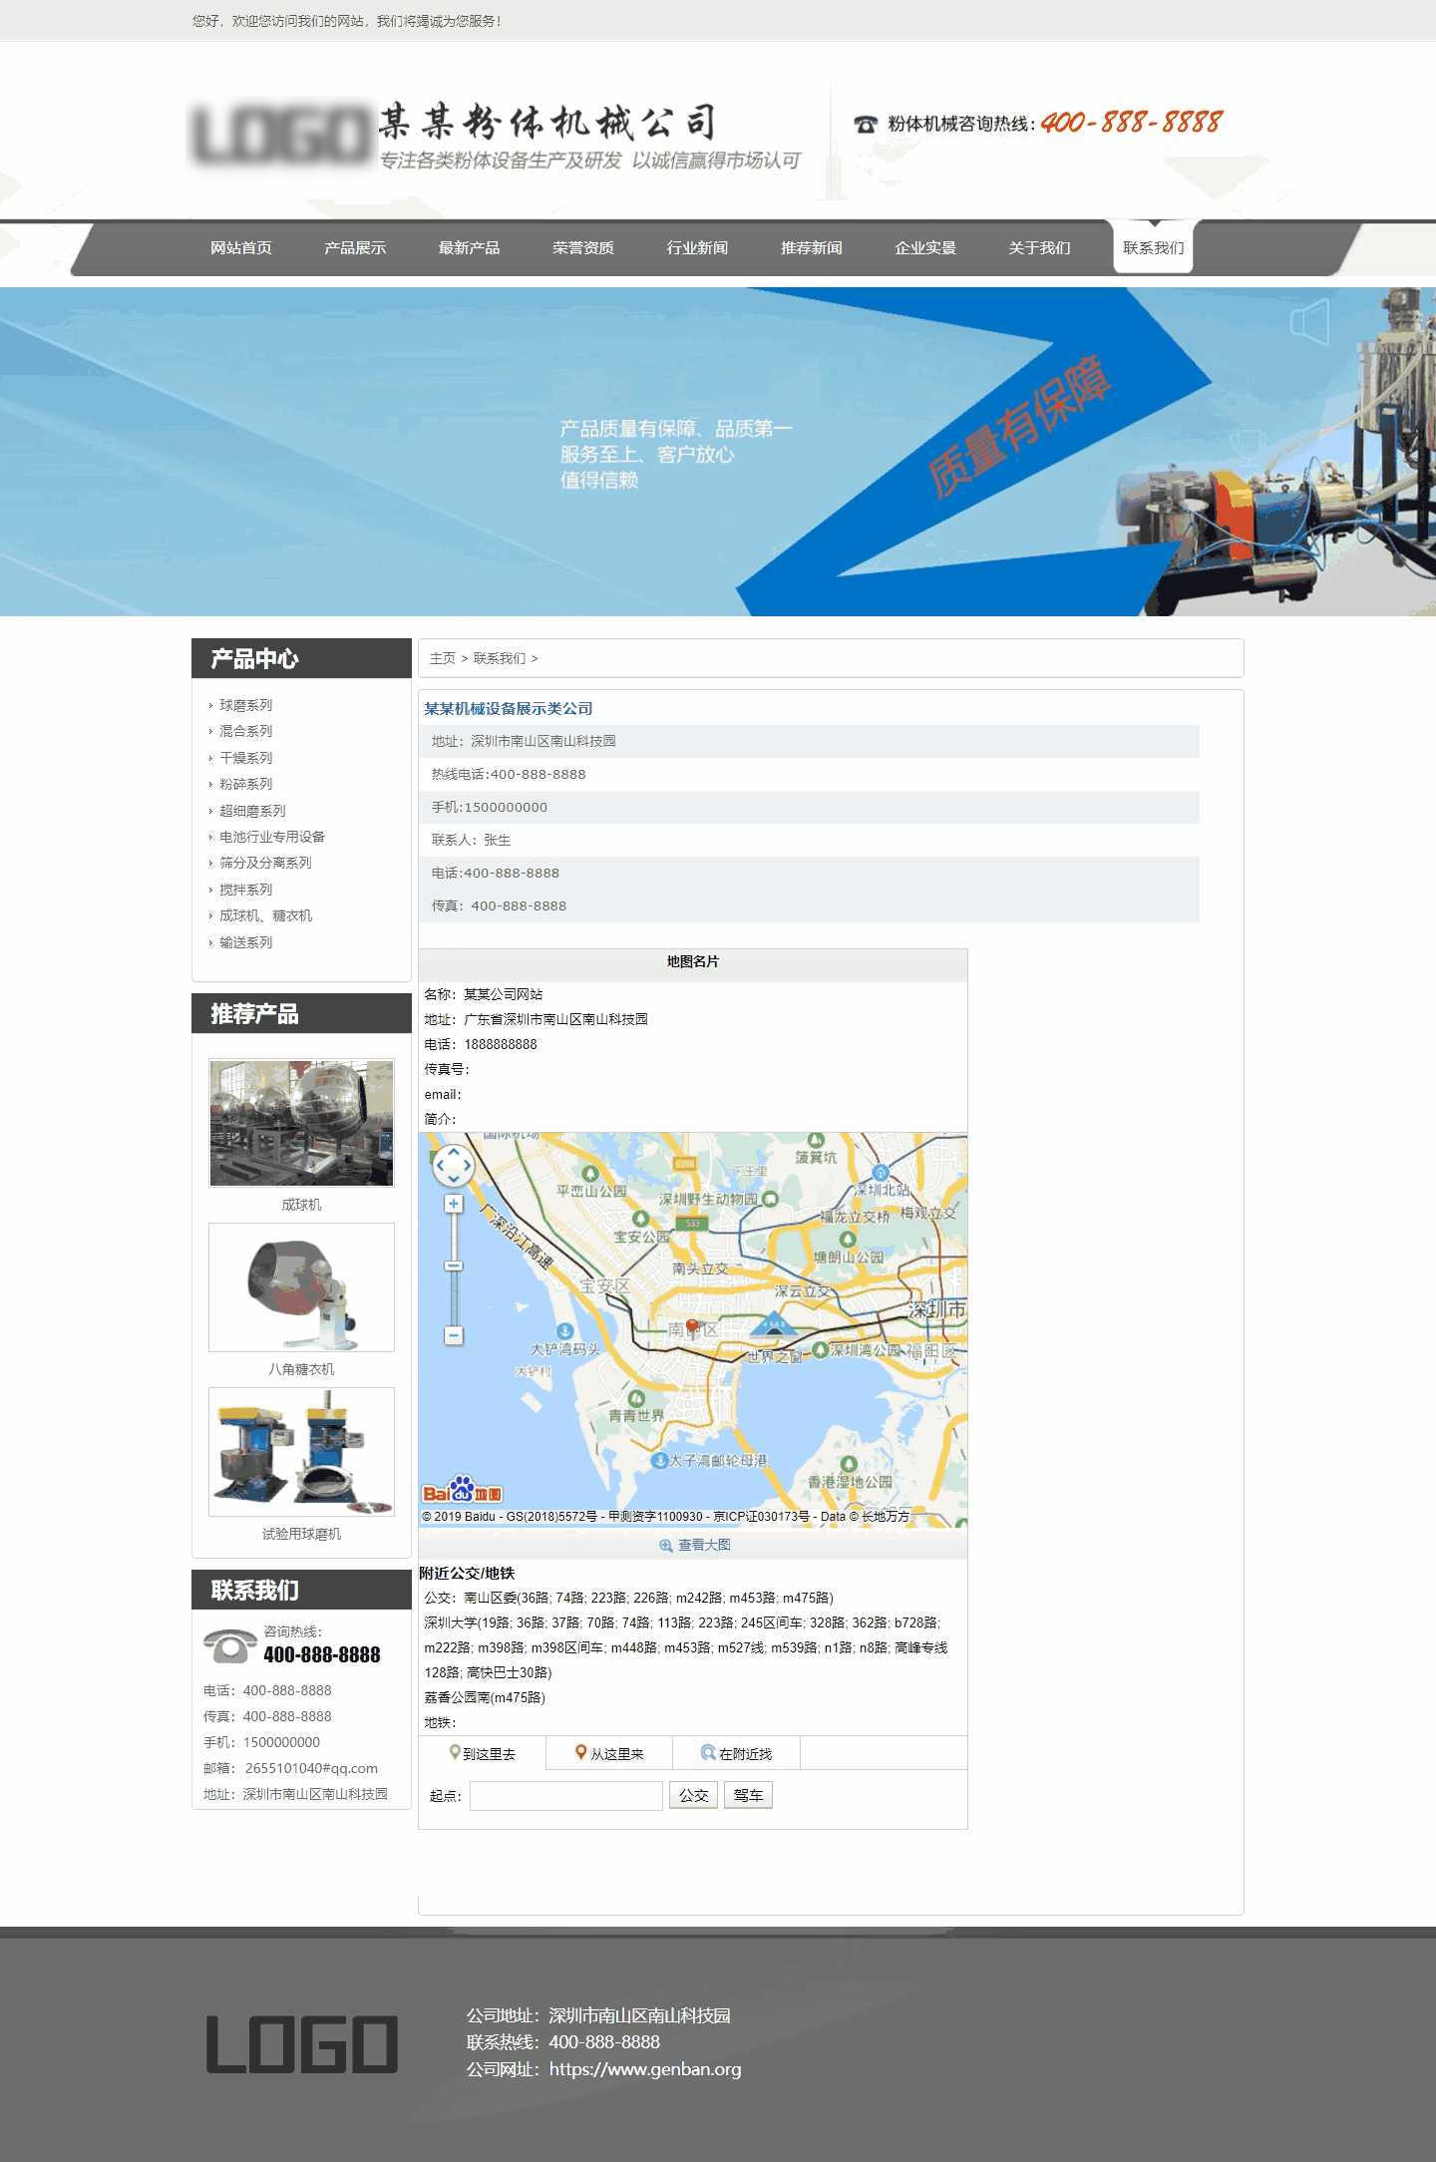Click the 公交 route button
1436x2162 pixels.
[x=693, y=1795]
